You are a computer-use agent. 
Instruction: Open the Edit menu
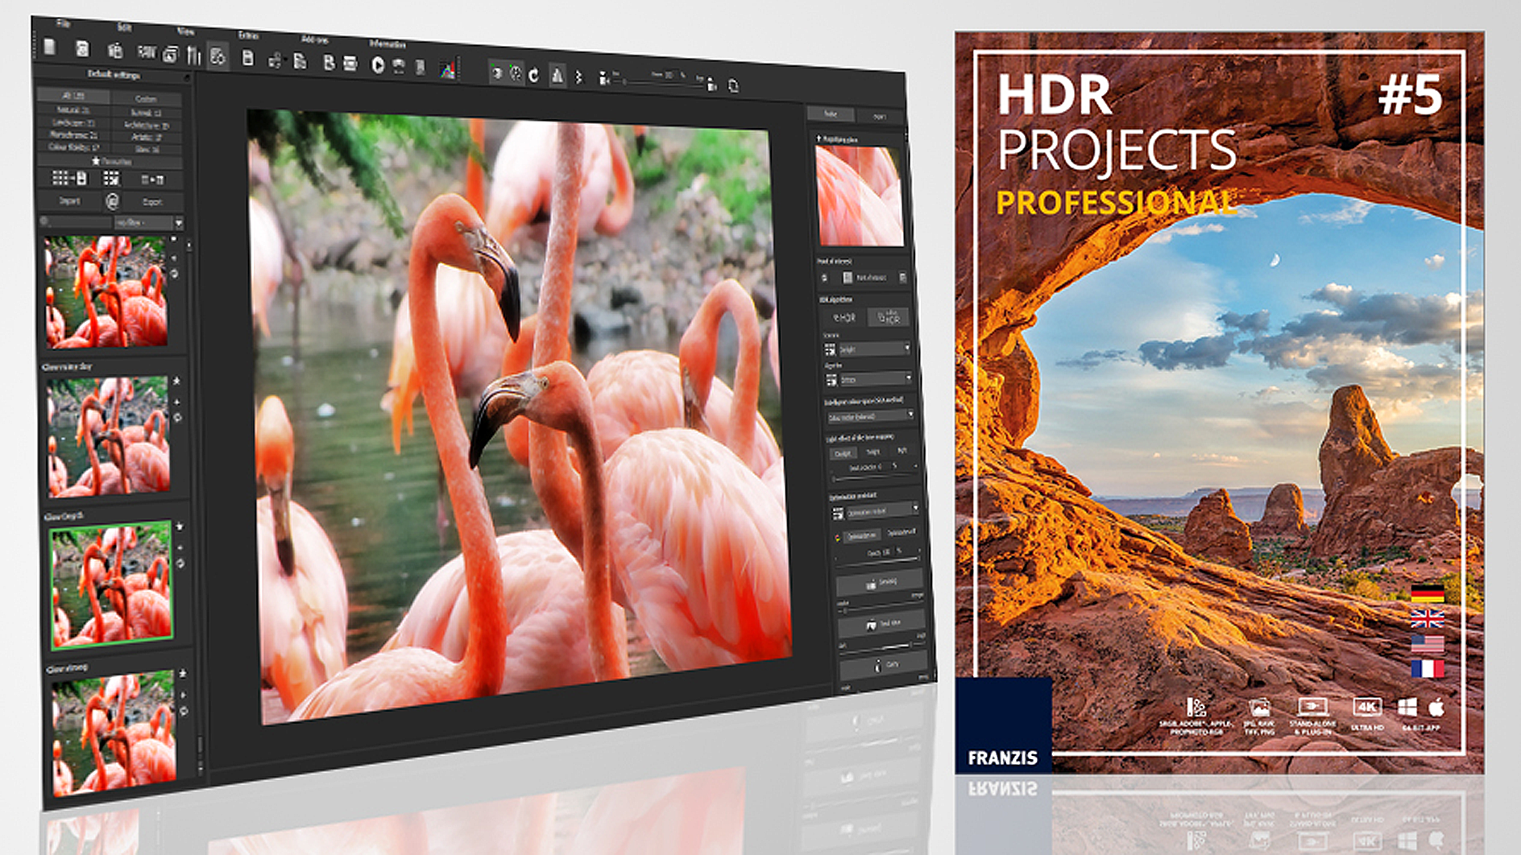pos(124,27)
